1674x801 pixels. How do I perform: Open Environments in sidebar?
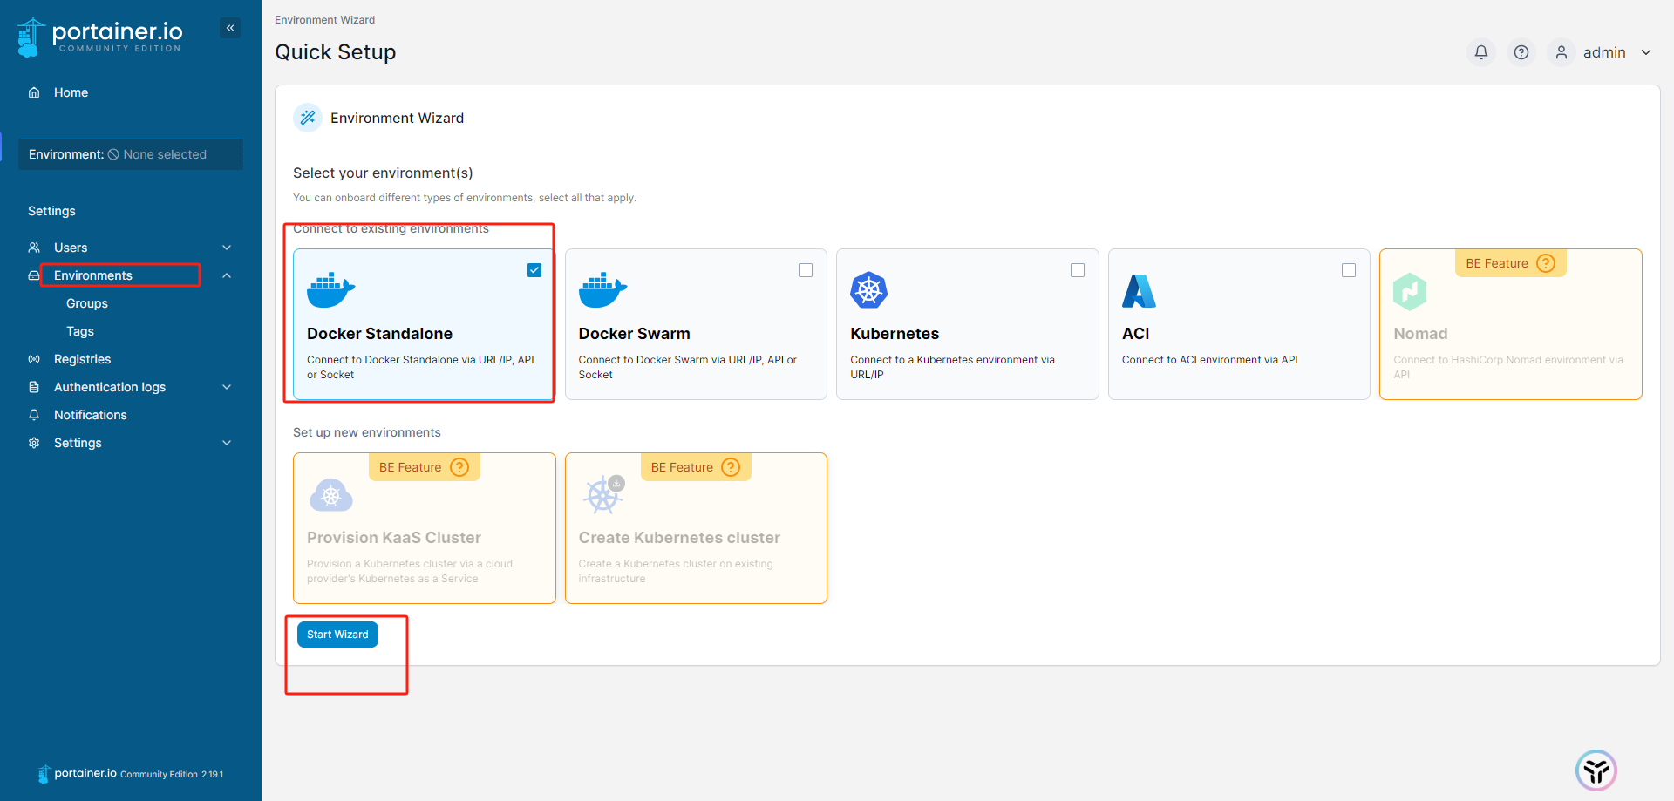(93, 275)
